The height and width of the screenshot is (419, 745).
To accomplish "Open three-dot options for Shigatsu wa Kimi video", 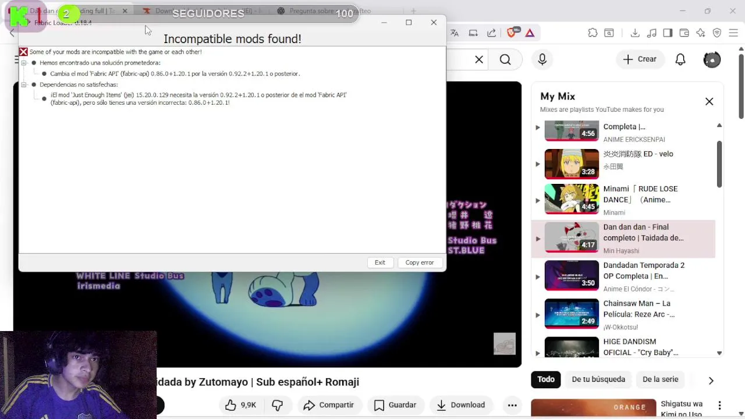I will pos(719,406).
